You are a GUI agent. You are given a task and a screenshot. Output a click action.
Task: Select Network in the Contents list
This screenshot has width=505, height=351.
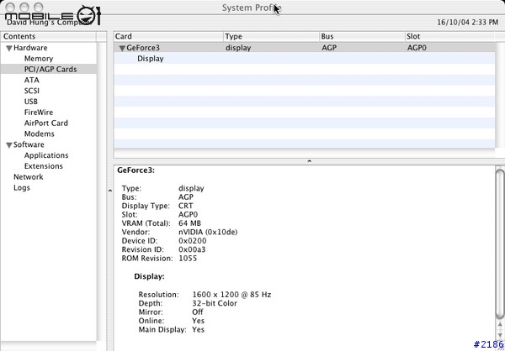point(28,177)
